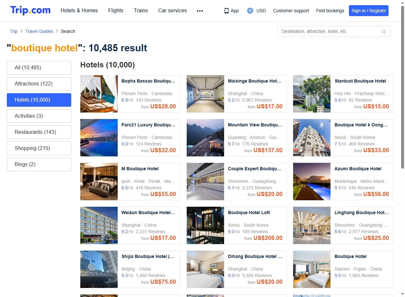Click Sign in / Register button
This screenshot has height=297, width=405.
tap(369, 11)
